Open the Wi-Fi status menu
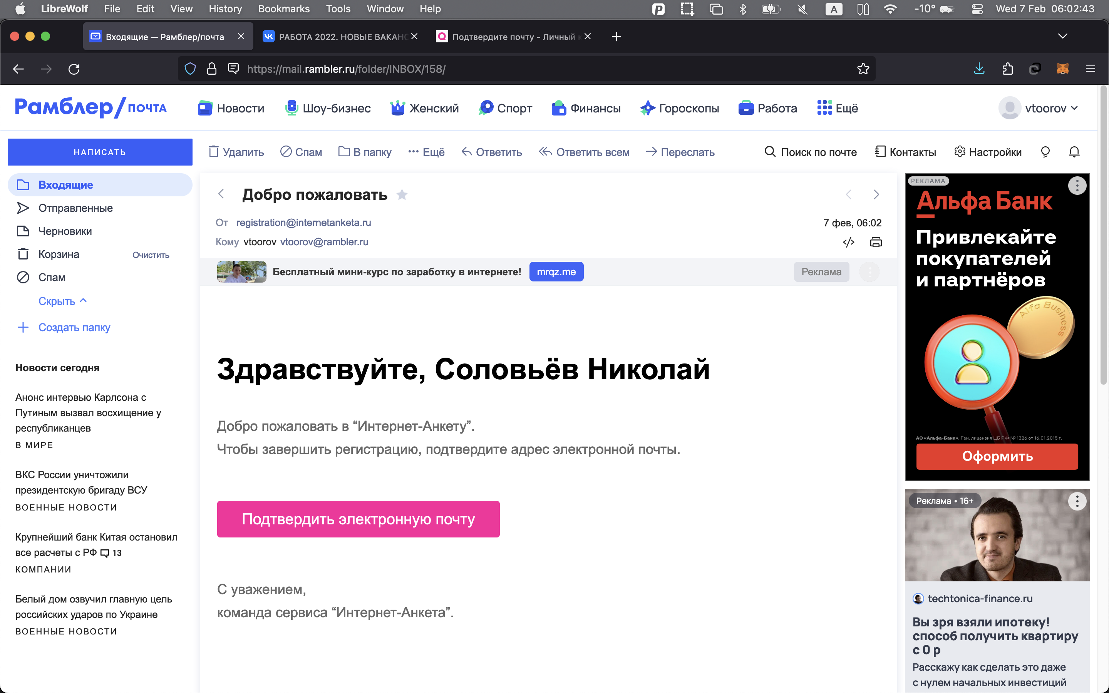Screen dimensions: 1109x693 (890, 9)
